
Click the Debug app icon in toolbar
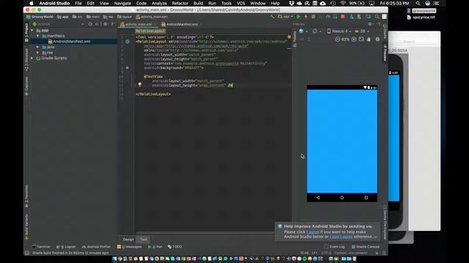(x=313, y=17)
